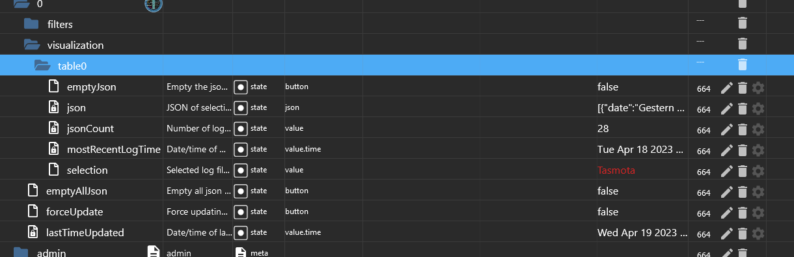Click the 28 value of jsonCount
The image size is (794, 257).
603,129
